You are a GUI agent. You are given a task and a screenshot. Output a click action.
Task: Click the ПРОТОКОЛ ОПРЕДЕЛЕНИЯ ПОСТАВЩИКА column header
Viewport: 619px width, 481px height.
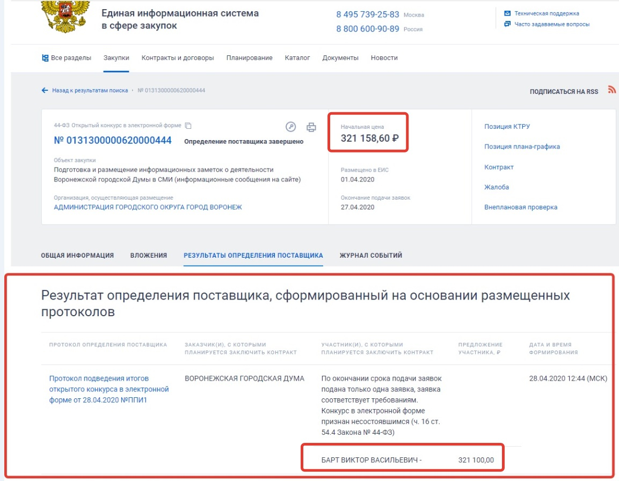coord(108,345)
